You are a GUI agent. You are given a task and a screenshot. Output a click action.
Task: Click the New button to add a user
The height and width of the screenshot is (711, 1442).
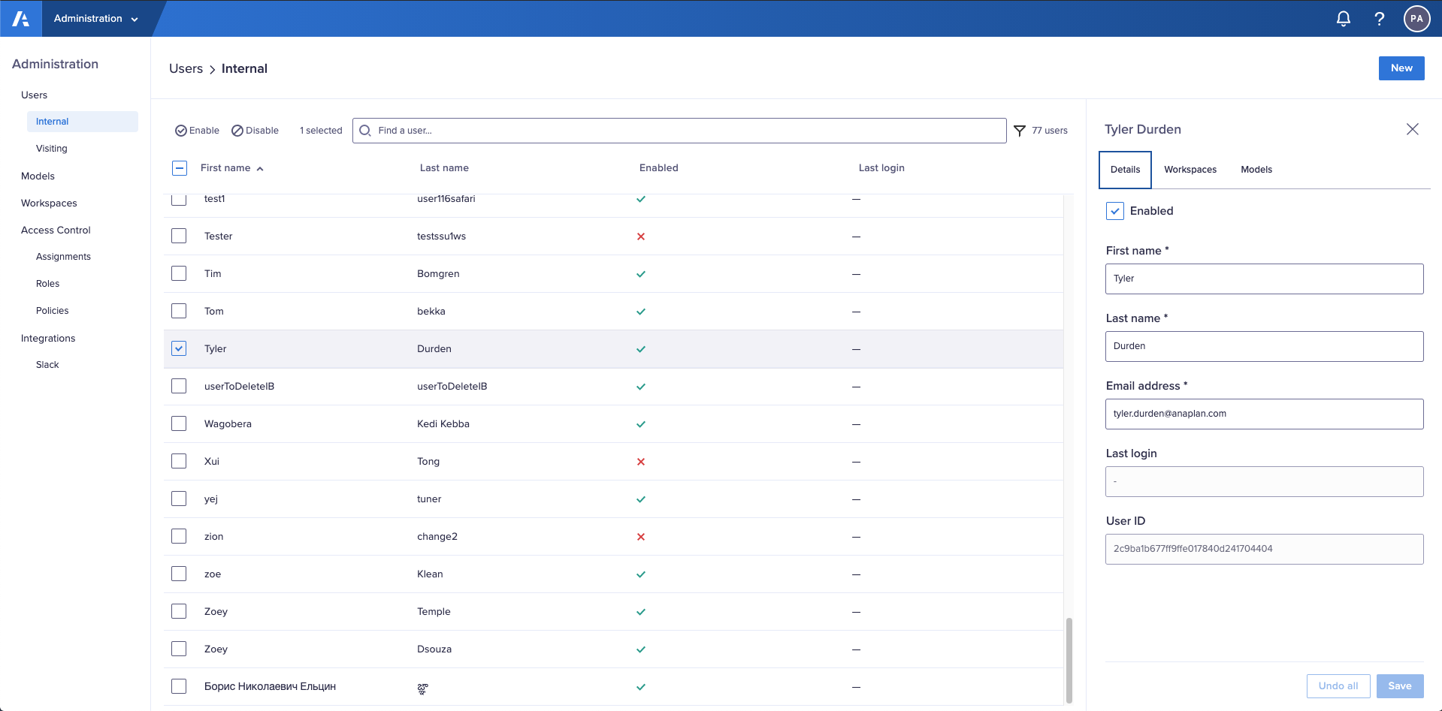point(1401,68)
